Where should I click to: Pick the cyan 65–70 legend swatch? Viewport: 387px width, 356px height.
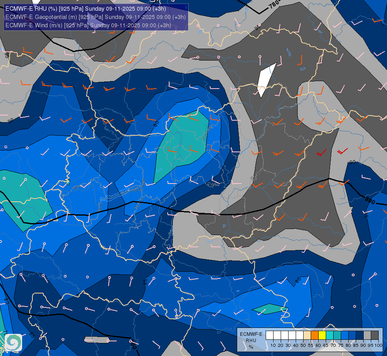pyautogui.click(x=330, y=335)
